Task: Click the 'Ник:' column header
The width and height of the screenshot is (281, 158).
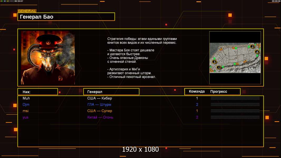Action: [38, 92]
